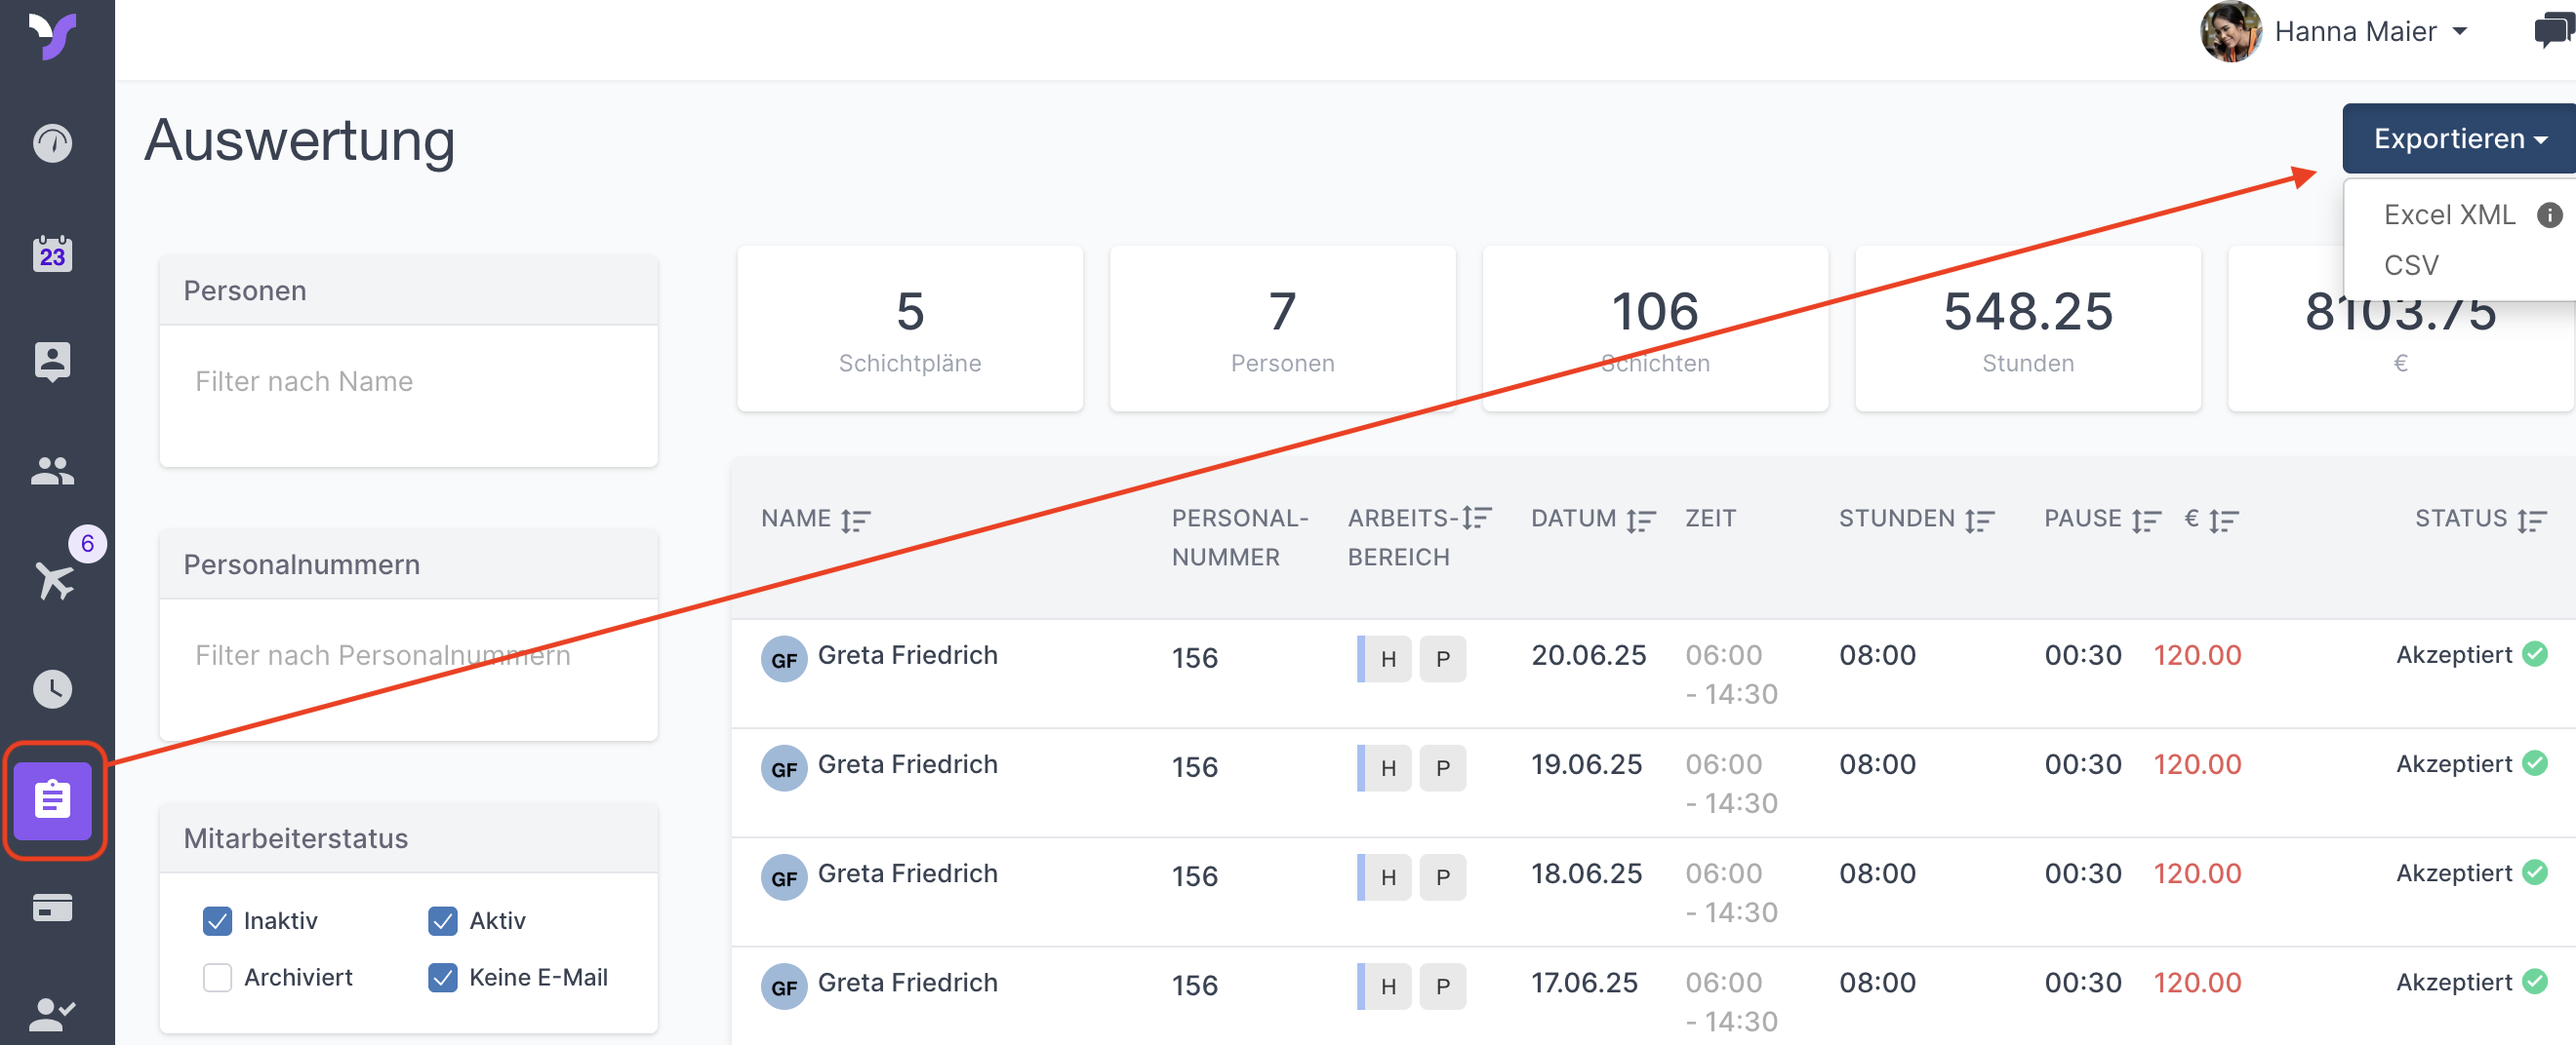Open Greta Friedrich in the 19.06.25 row
Screen dimensions: 2576x1045
pyautogui.click(x=907, y=764)
